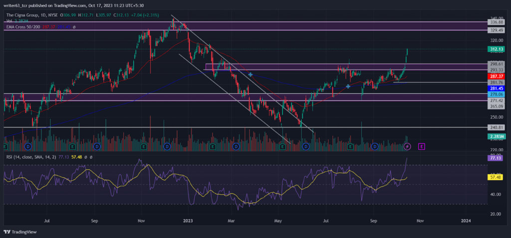Open the March 2023 dividend D marker

click(x=236, y=147)
